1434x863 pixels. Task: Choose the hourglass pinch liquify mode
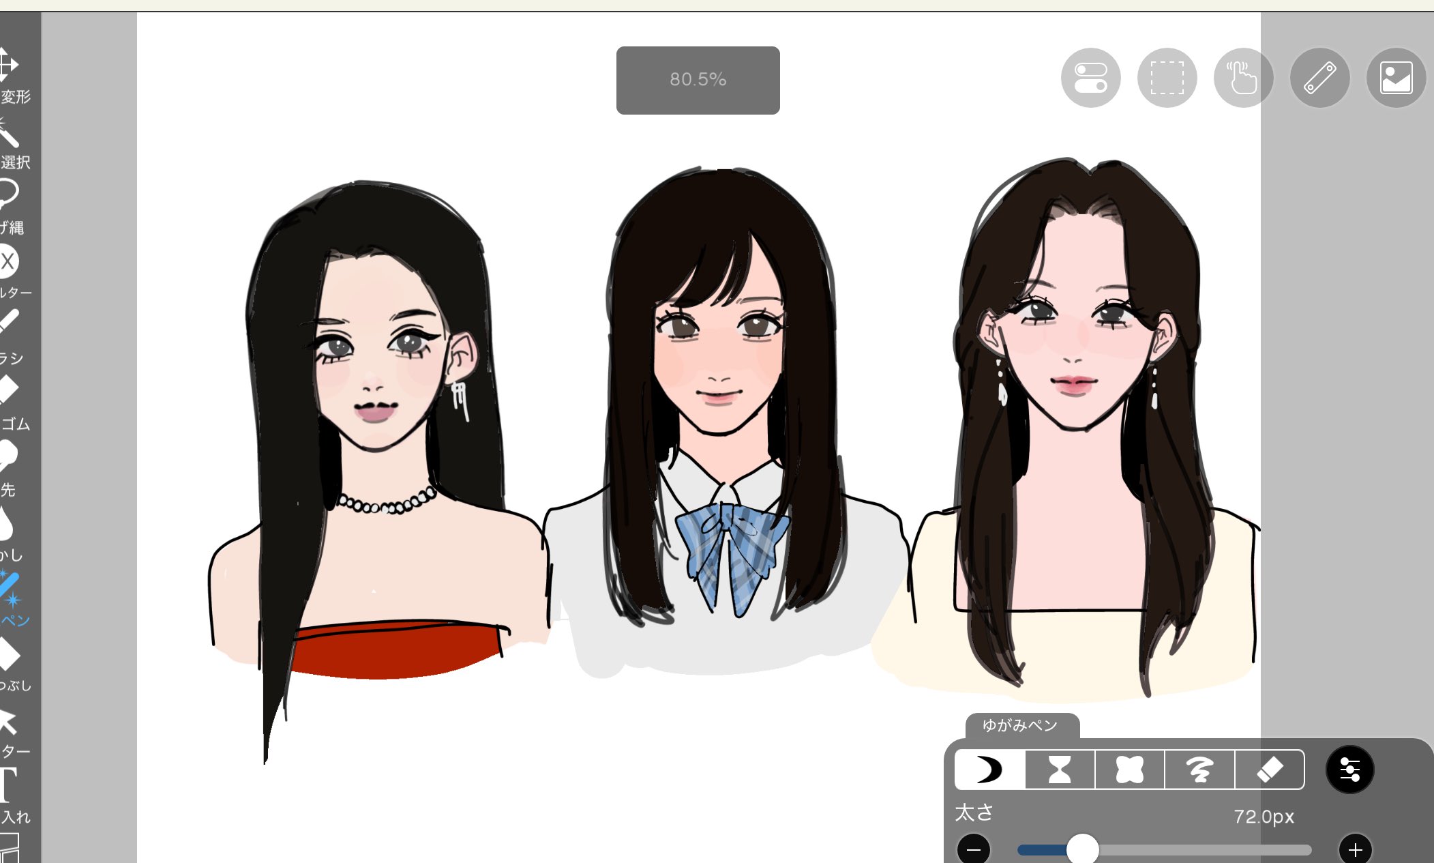(1060, 770)
